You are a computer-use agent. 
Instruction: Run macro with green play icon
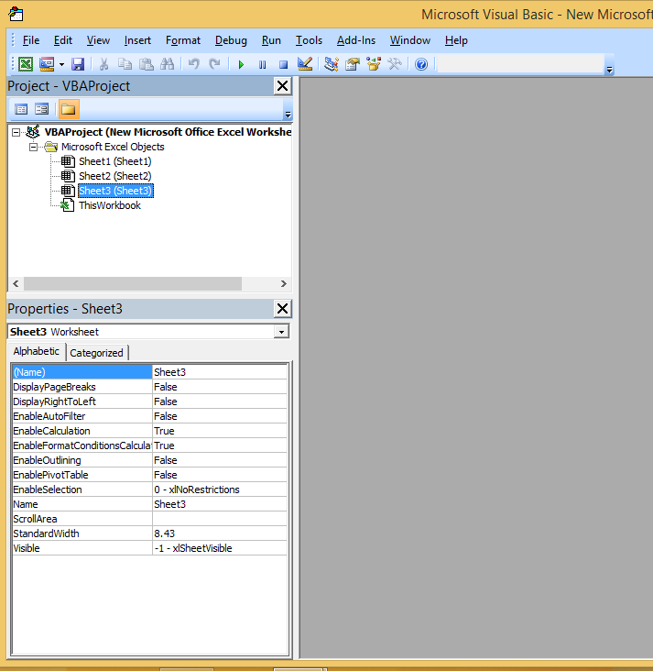coord(241,64)
